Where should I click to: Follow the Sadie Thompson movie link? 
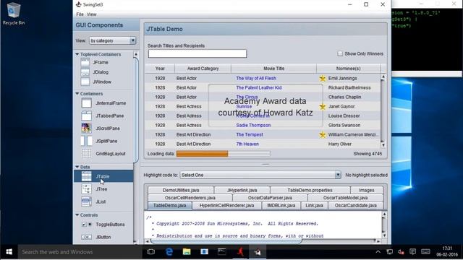[253, 125]
